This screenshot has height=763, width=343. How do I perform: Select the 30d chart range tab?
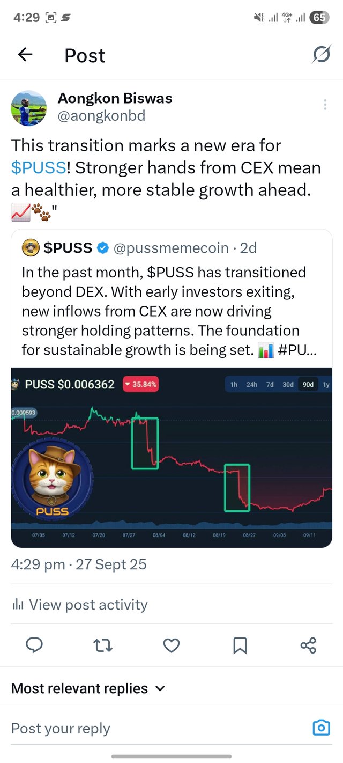coord(288,385)
